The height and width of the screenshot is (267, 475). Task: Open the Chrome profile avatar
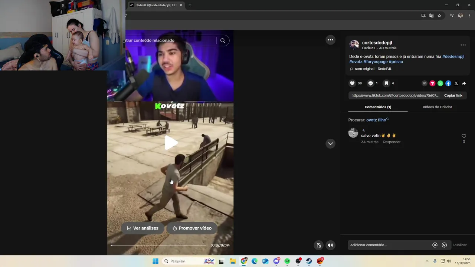tap(461, 16)
